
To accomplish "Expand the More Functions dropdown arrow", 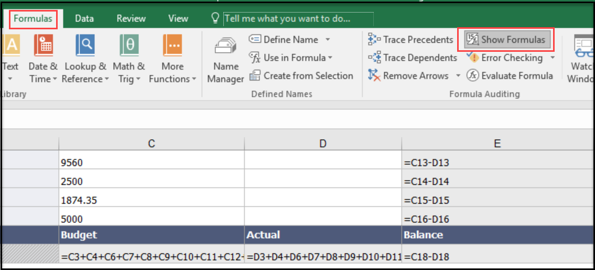I will pyautogui.click(x=194, y=79).
